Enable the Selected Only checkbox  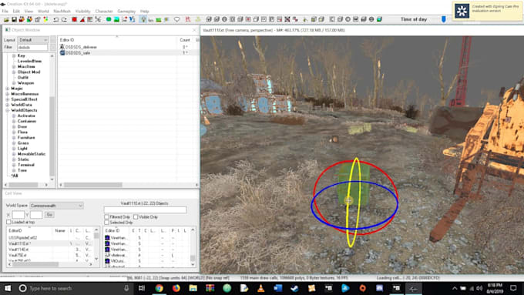106,223
